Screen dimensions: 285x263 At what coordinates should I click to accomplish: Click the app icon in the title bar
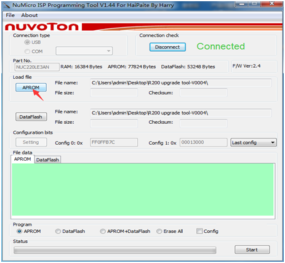coord(7,6)
